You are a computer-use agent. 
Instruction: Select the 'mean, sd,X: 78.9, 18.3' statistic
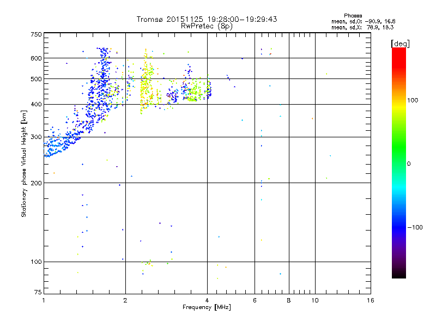(362, 27)
